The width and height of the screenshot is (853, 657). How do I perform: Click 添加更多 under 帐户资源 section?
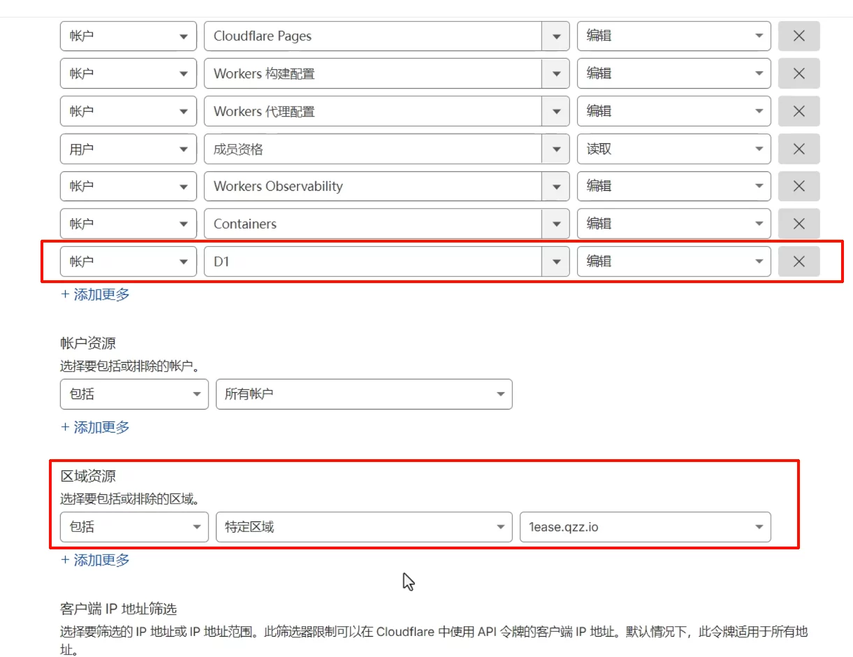pos(94,427)
